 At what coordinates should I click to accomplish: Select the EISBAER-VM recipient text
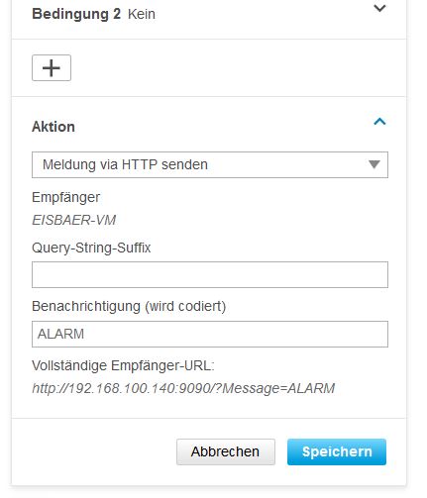point(74,220)
